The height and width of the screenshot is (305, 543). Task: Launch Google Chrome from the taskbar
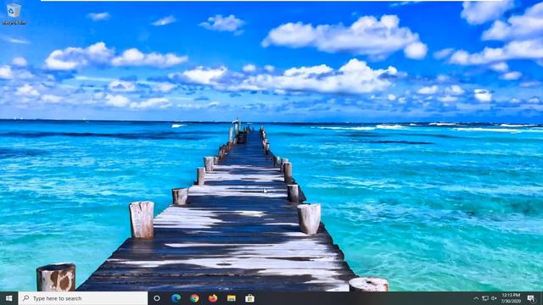coord(194,298)
